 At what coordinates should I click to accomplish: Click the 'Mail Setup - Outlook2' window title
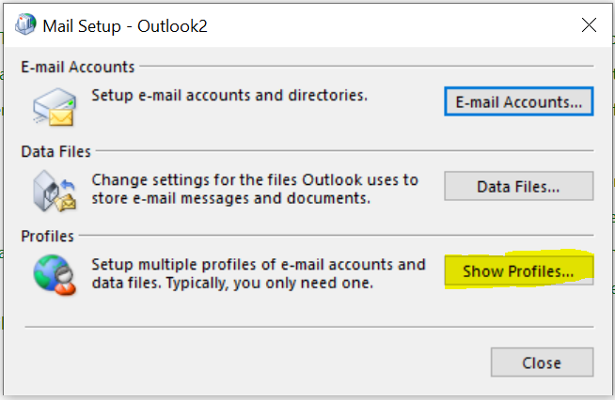click(x=125, y=26)
